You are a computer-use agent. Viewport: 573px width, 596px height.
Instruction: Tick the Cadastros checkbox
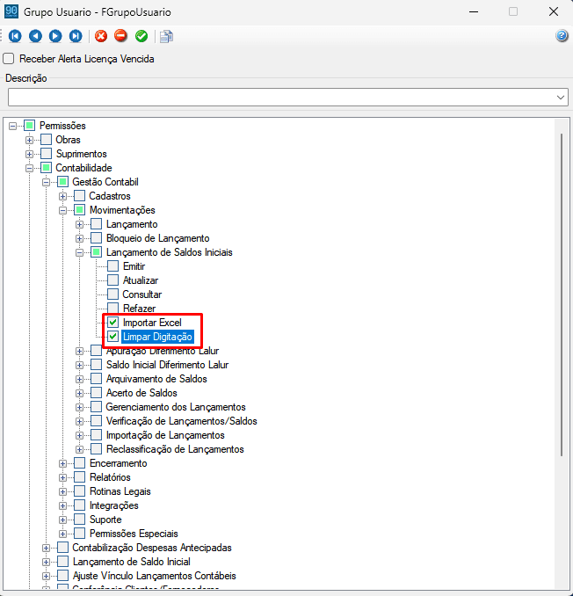coord(79,196)
